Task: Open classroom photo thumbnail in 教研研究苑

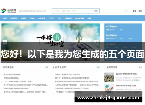Action: click(109, 77)
